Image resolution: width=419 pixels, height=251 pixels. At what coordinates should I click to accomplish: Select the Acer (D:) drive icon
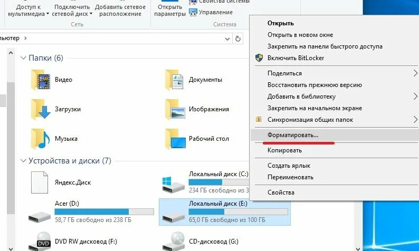40,216
